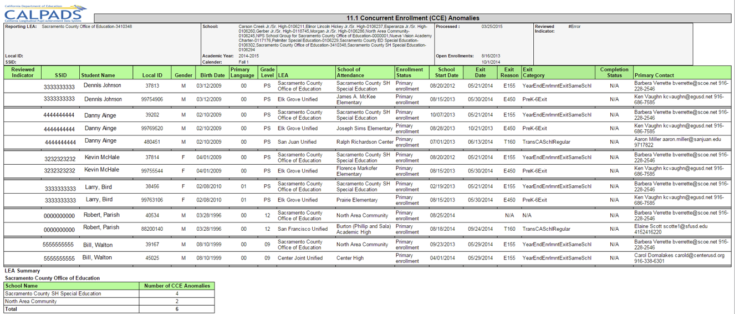The height and width of the screenshot is (314, 735).
Task: Click Aaron Miller's contact information
Action: pos(677,141)
